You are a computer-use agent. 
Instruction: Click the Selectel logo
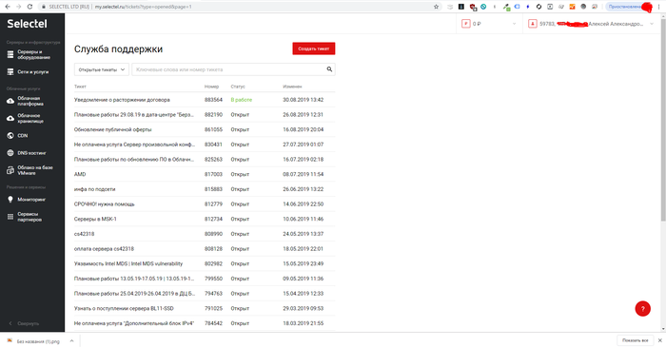coord(27,24)
